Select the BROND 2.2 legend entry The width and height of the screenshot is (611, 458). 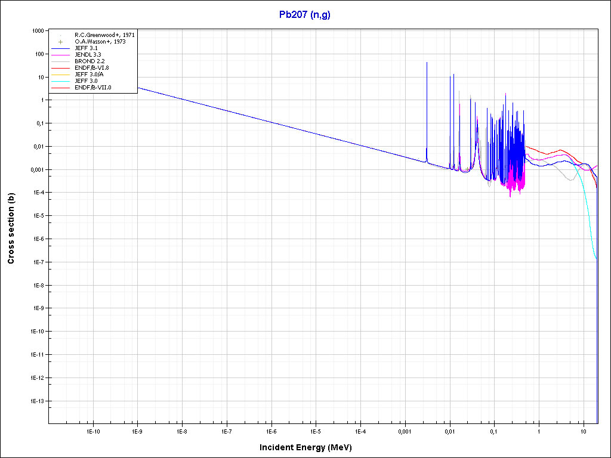(x=90, y=61)
